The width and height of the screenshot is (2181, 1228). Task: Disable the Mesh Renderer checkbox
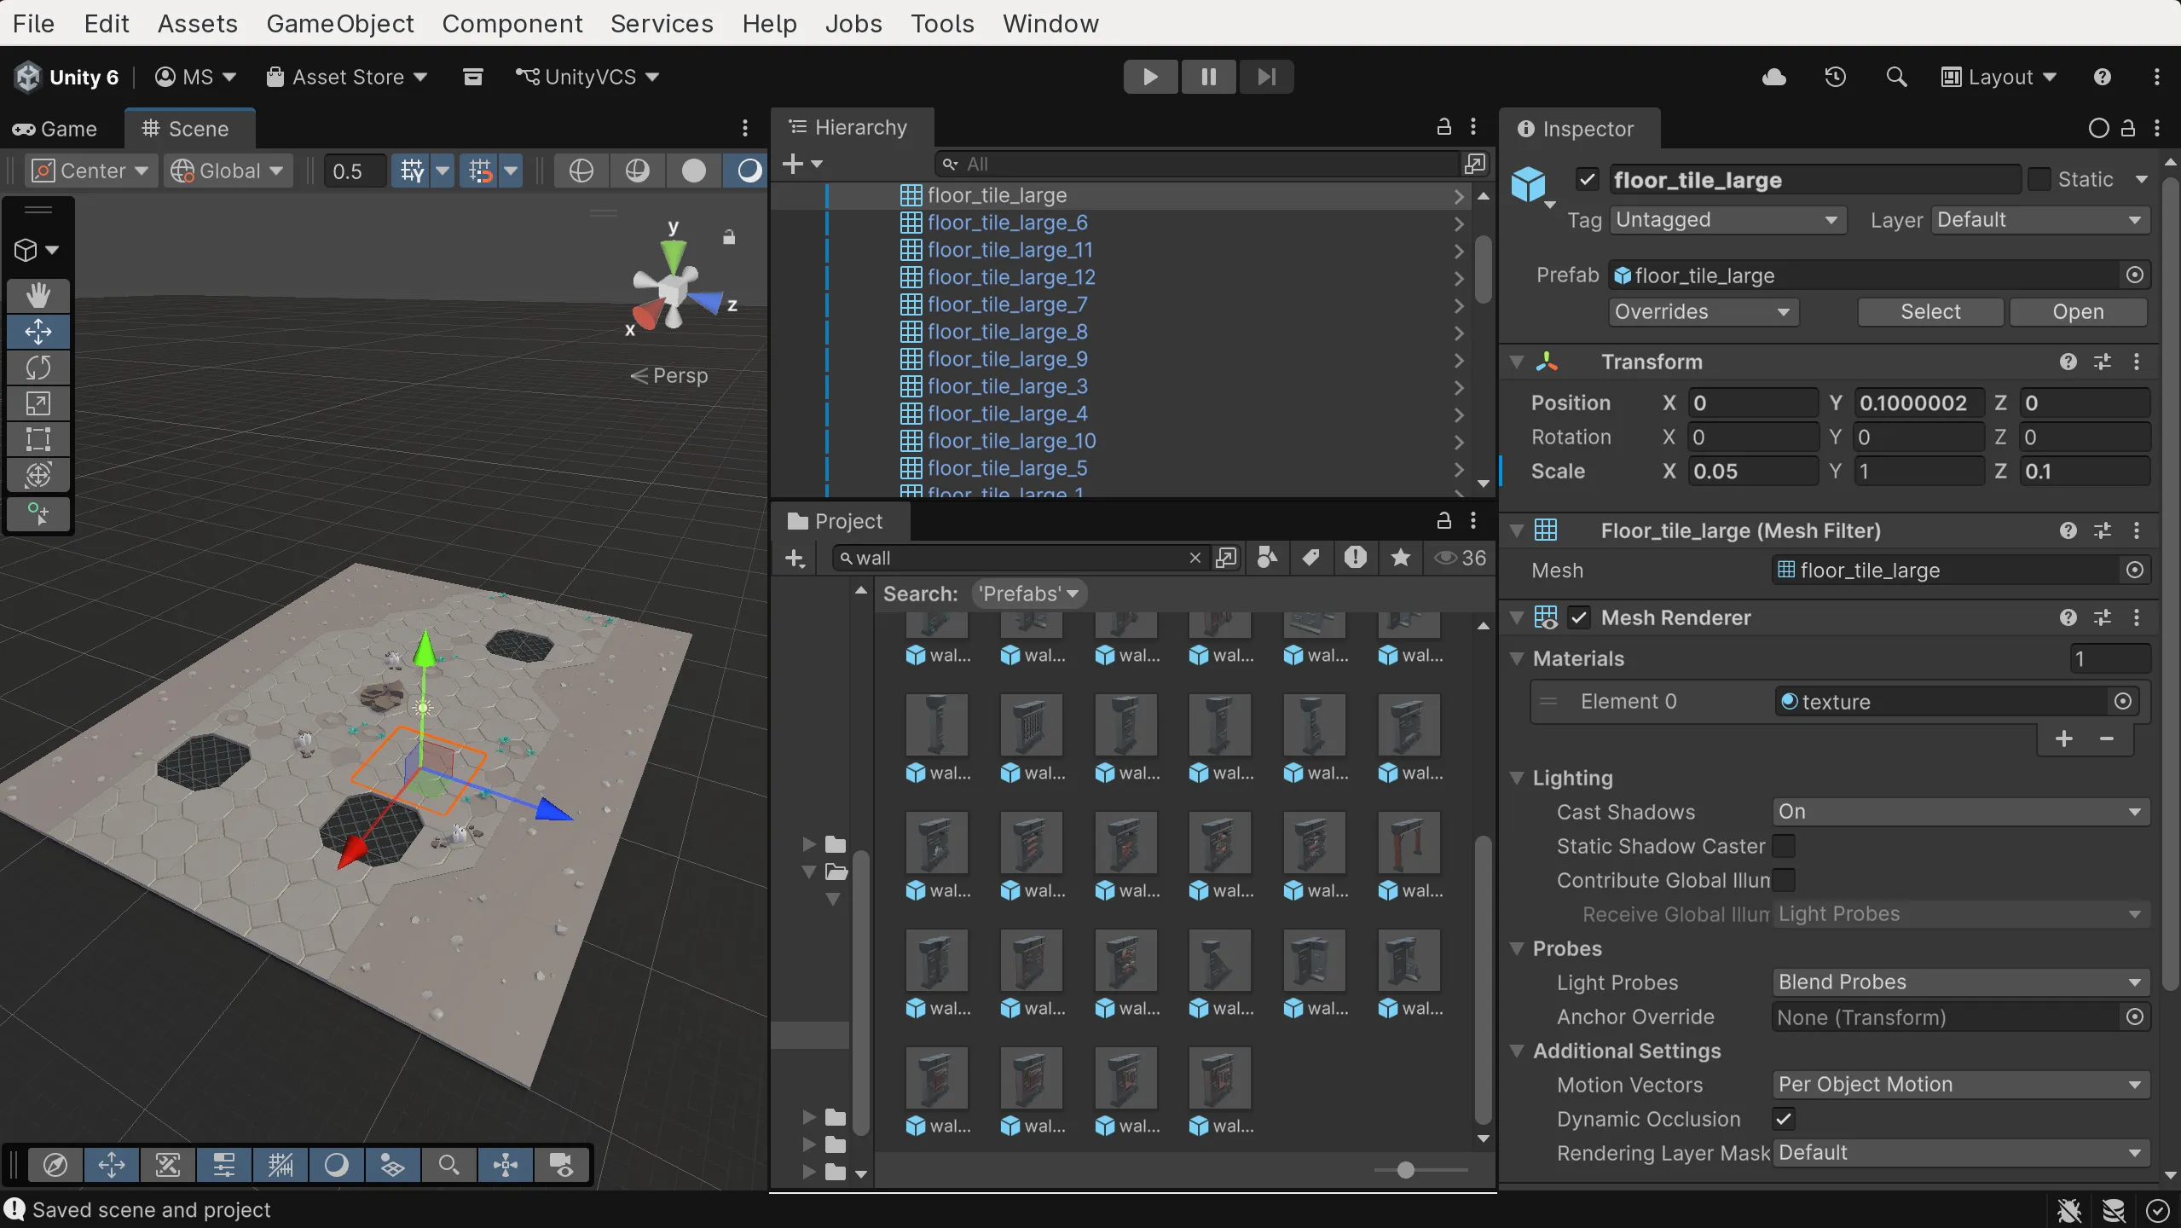(1579, 617)
